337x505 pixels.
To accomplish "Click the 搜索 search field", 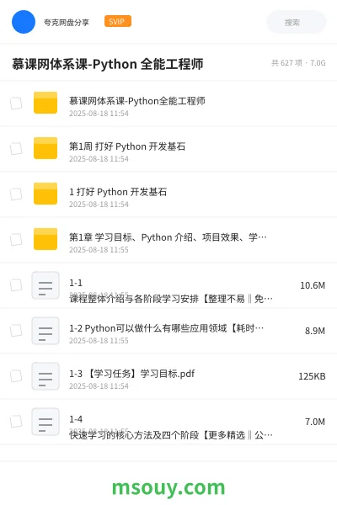I will coord(297,22).
